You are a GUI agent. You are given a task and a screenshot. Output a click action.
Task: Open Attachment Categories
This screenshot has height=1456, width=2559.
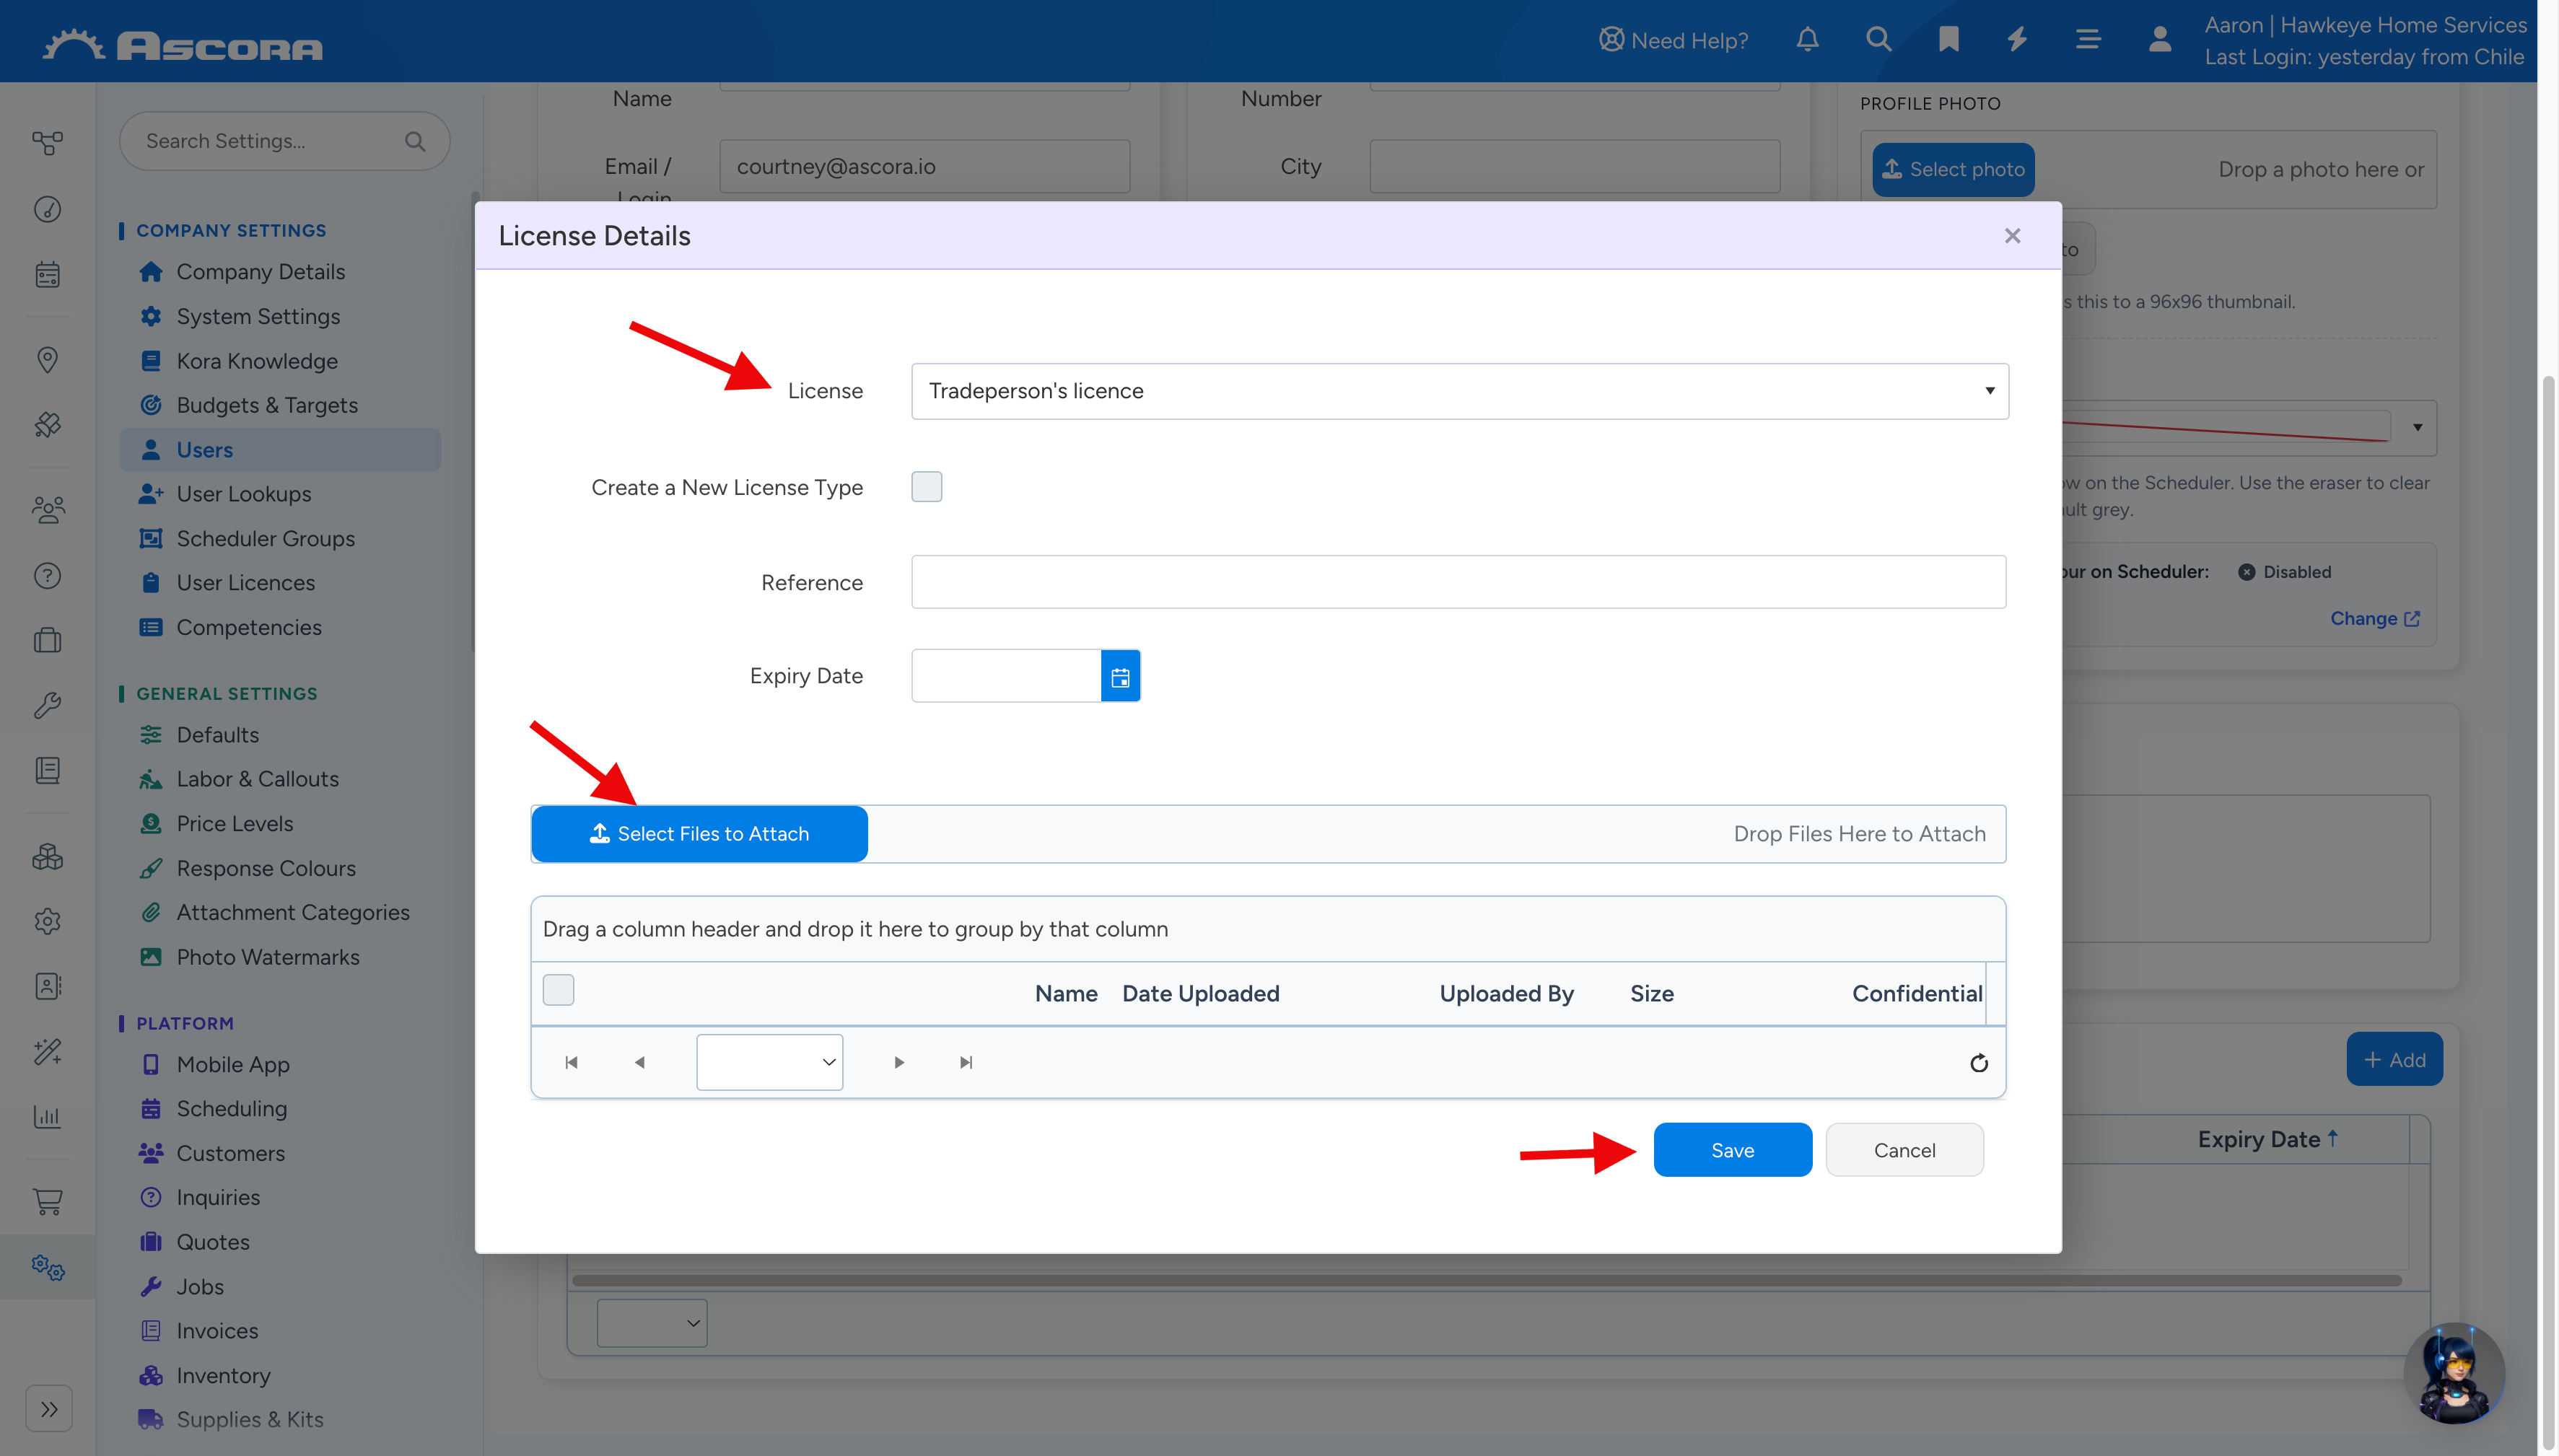293,913
